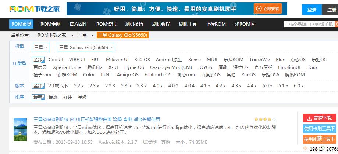Go to 三星 breadcrumb link

tap(82, 35)
